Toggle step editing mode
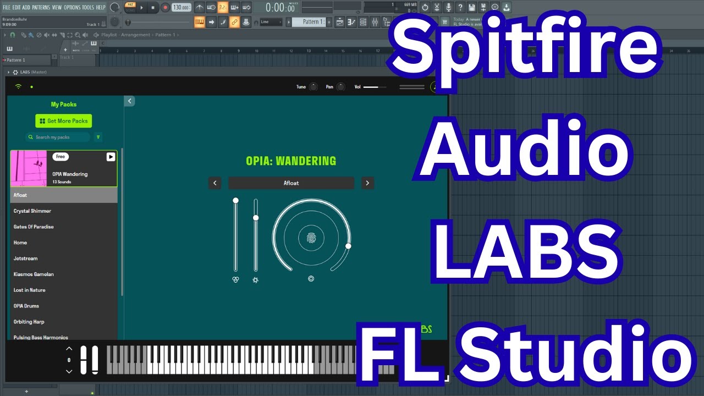 click(x=223, y=22)
